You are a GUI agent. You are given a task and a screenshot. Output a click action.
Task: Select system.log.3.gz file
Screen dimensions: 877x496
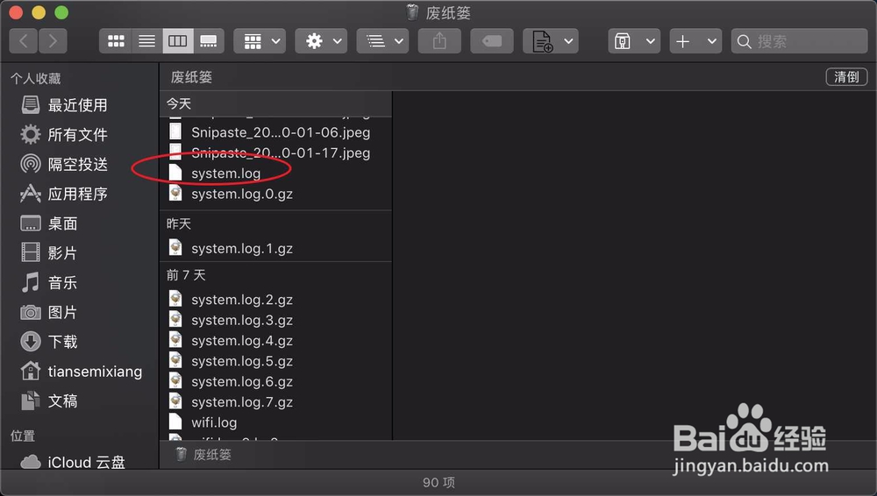[231, 321]
